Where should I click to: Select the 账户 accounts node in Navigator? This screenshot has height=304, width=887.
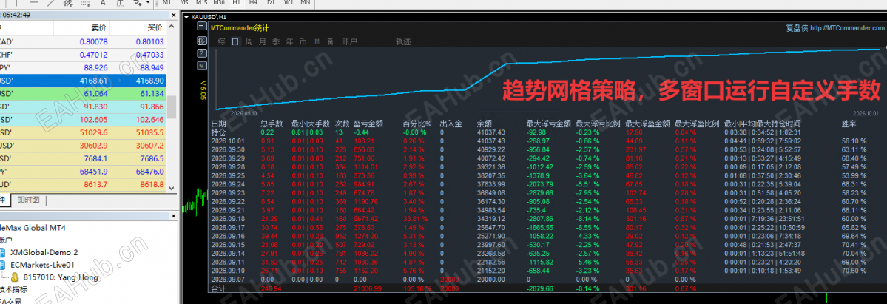tap(5, 240)
